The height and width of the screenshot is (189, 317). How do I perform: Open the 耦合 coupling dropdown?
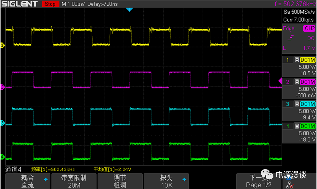click(28, 181)
